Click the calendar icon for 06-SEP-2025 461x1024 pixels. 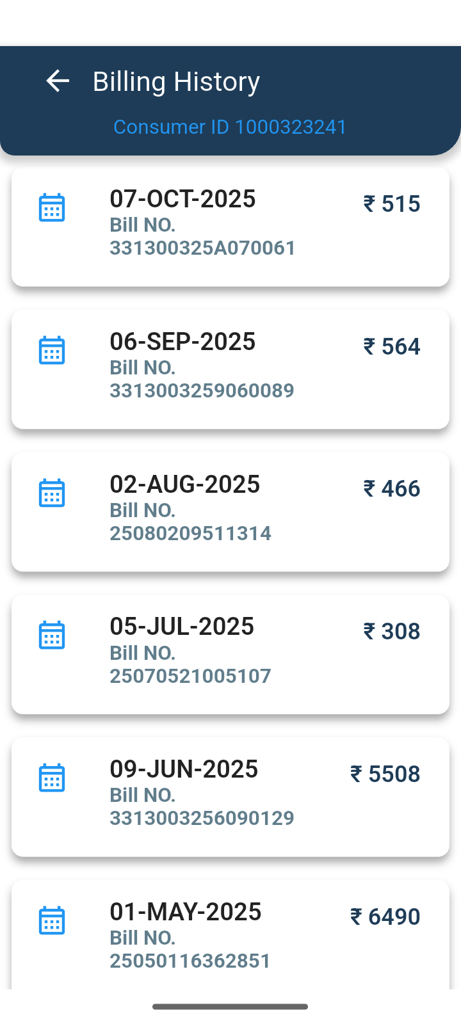[x=52, y=351]
